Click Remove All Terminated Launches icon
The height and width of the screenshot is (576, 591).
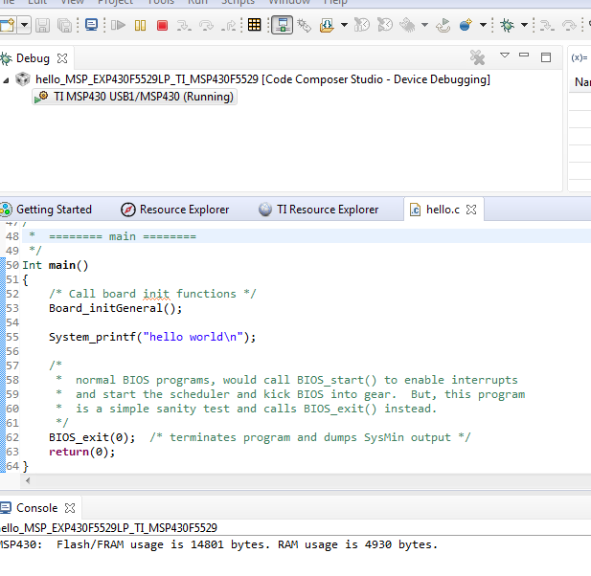[x=477, y=58]
